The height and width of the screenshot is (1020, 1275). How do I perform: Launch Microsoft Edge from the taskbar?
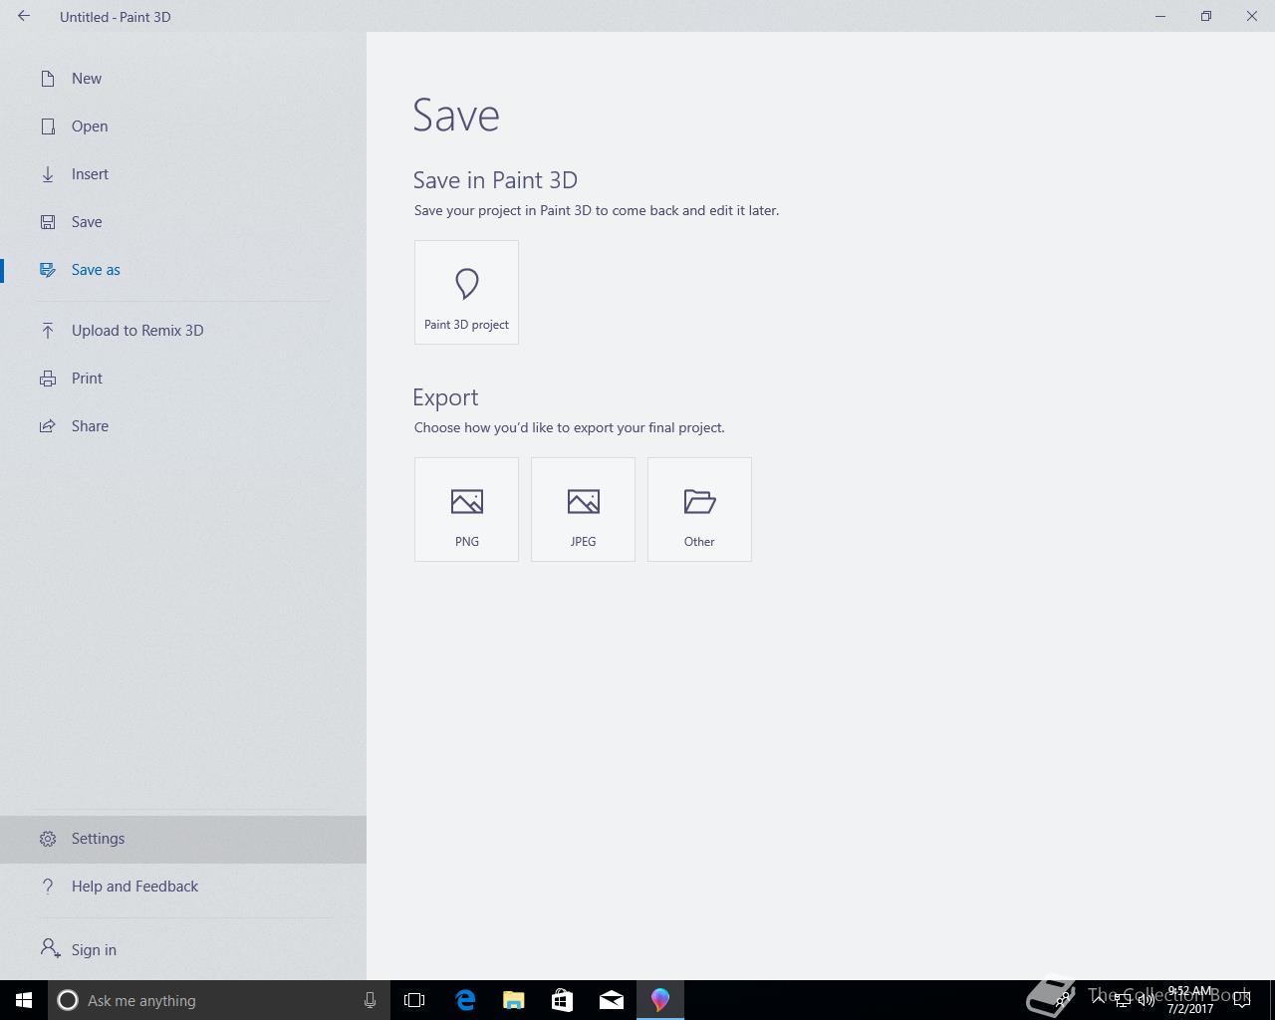coord(465,1000)
